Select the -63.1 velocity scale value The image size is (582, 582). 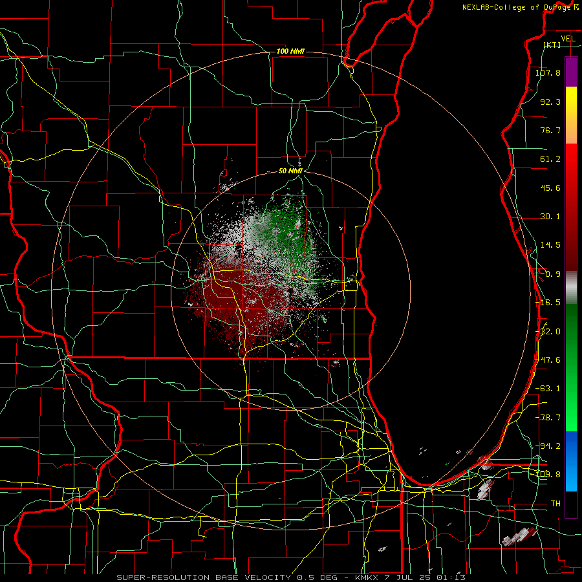pos(548,389)
